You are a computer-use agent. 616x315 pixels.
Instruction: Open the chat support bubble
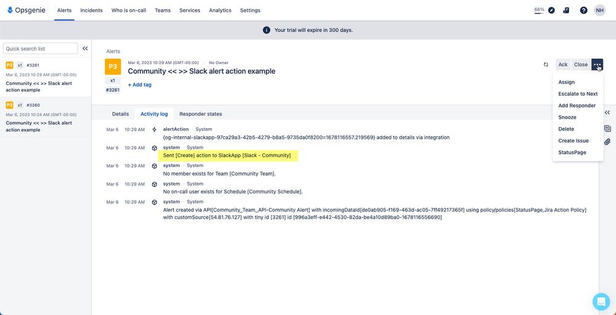click(601, 301)
